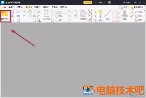The width and height of the screenshot is (146, 98).
Task: Click the green next view arrow
Action: pyautogui.click(x=30, y=16)
